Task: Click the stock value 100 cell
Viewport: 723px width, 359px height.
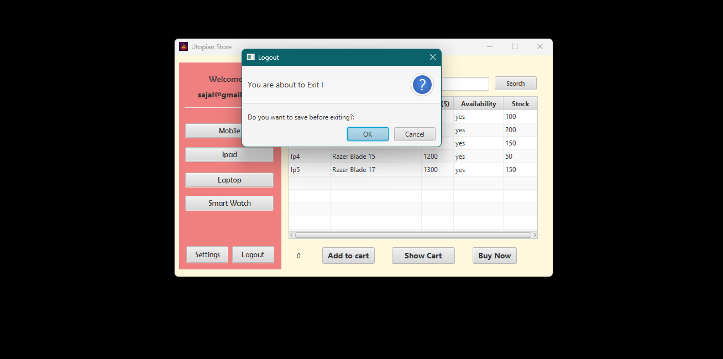Action: pos(520,117)
